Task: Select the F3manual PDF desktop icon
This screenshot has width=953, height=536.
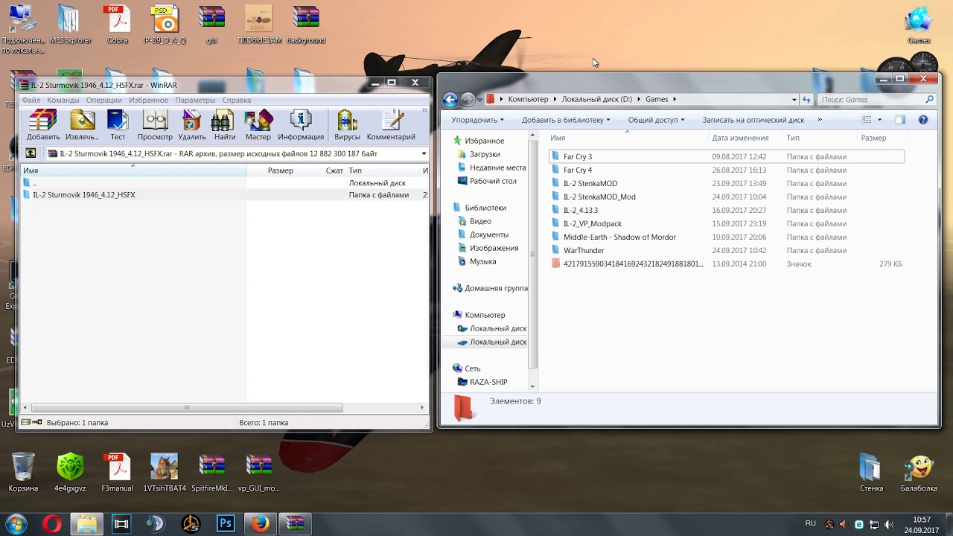Action: pyautogui.click(x=117, y=472)
